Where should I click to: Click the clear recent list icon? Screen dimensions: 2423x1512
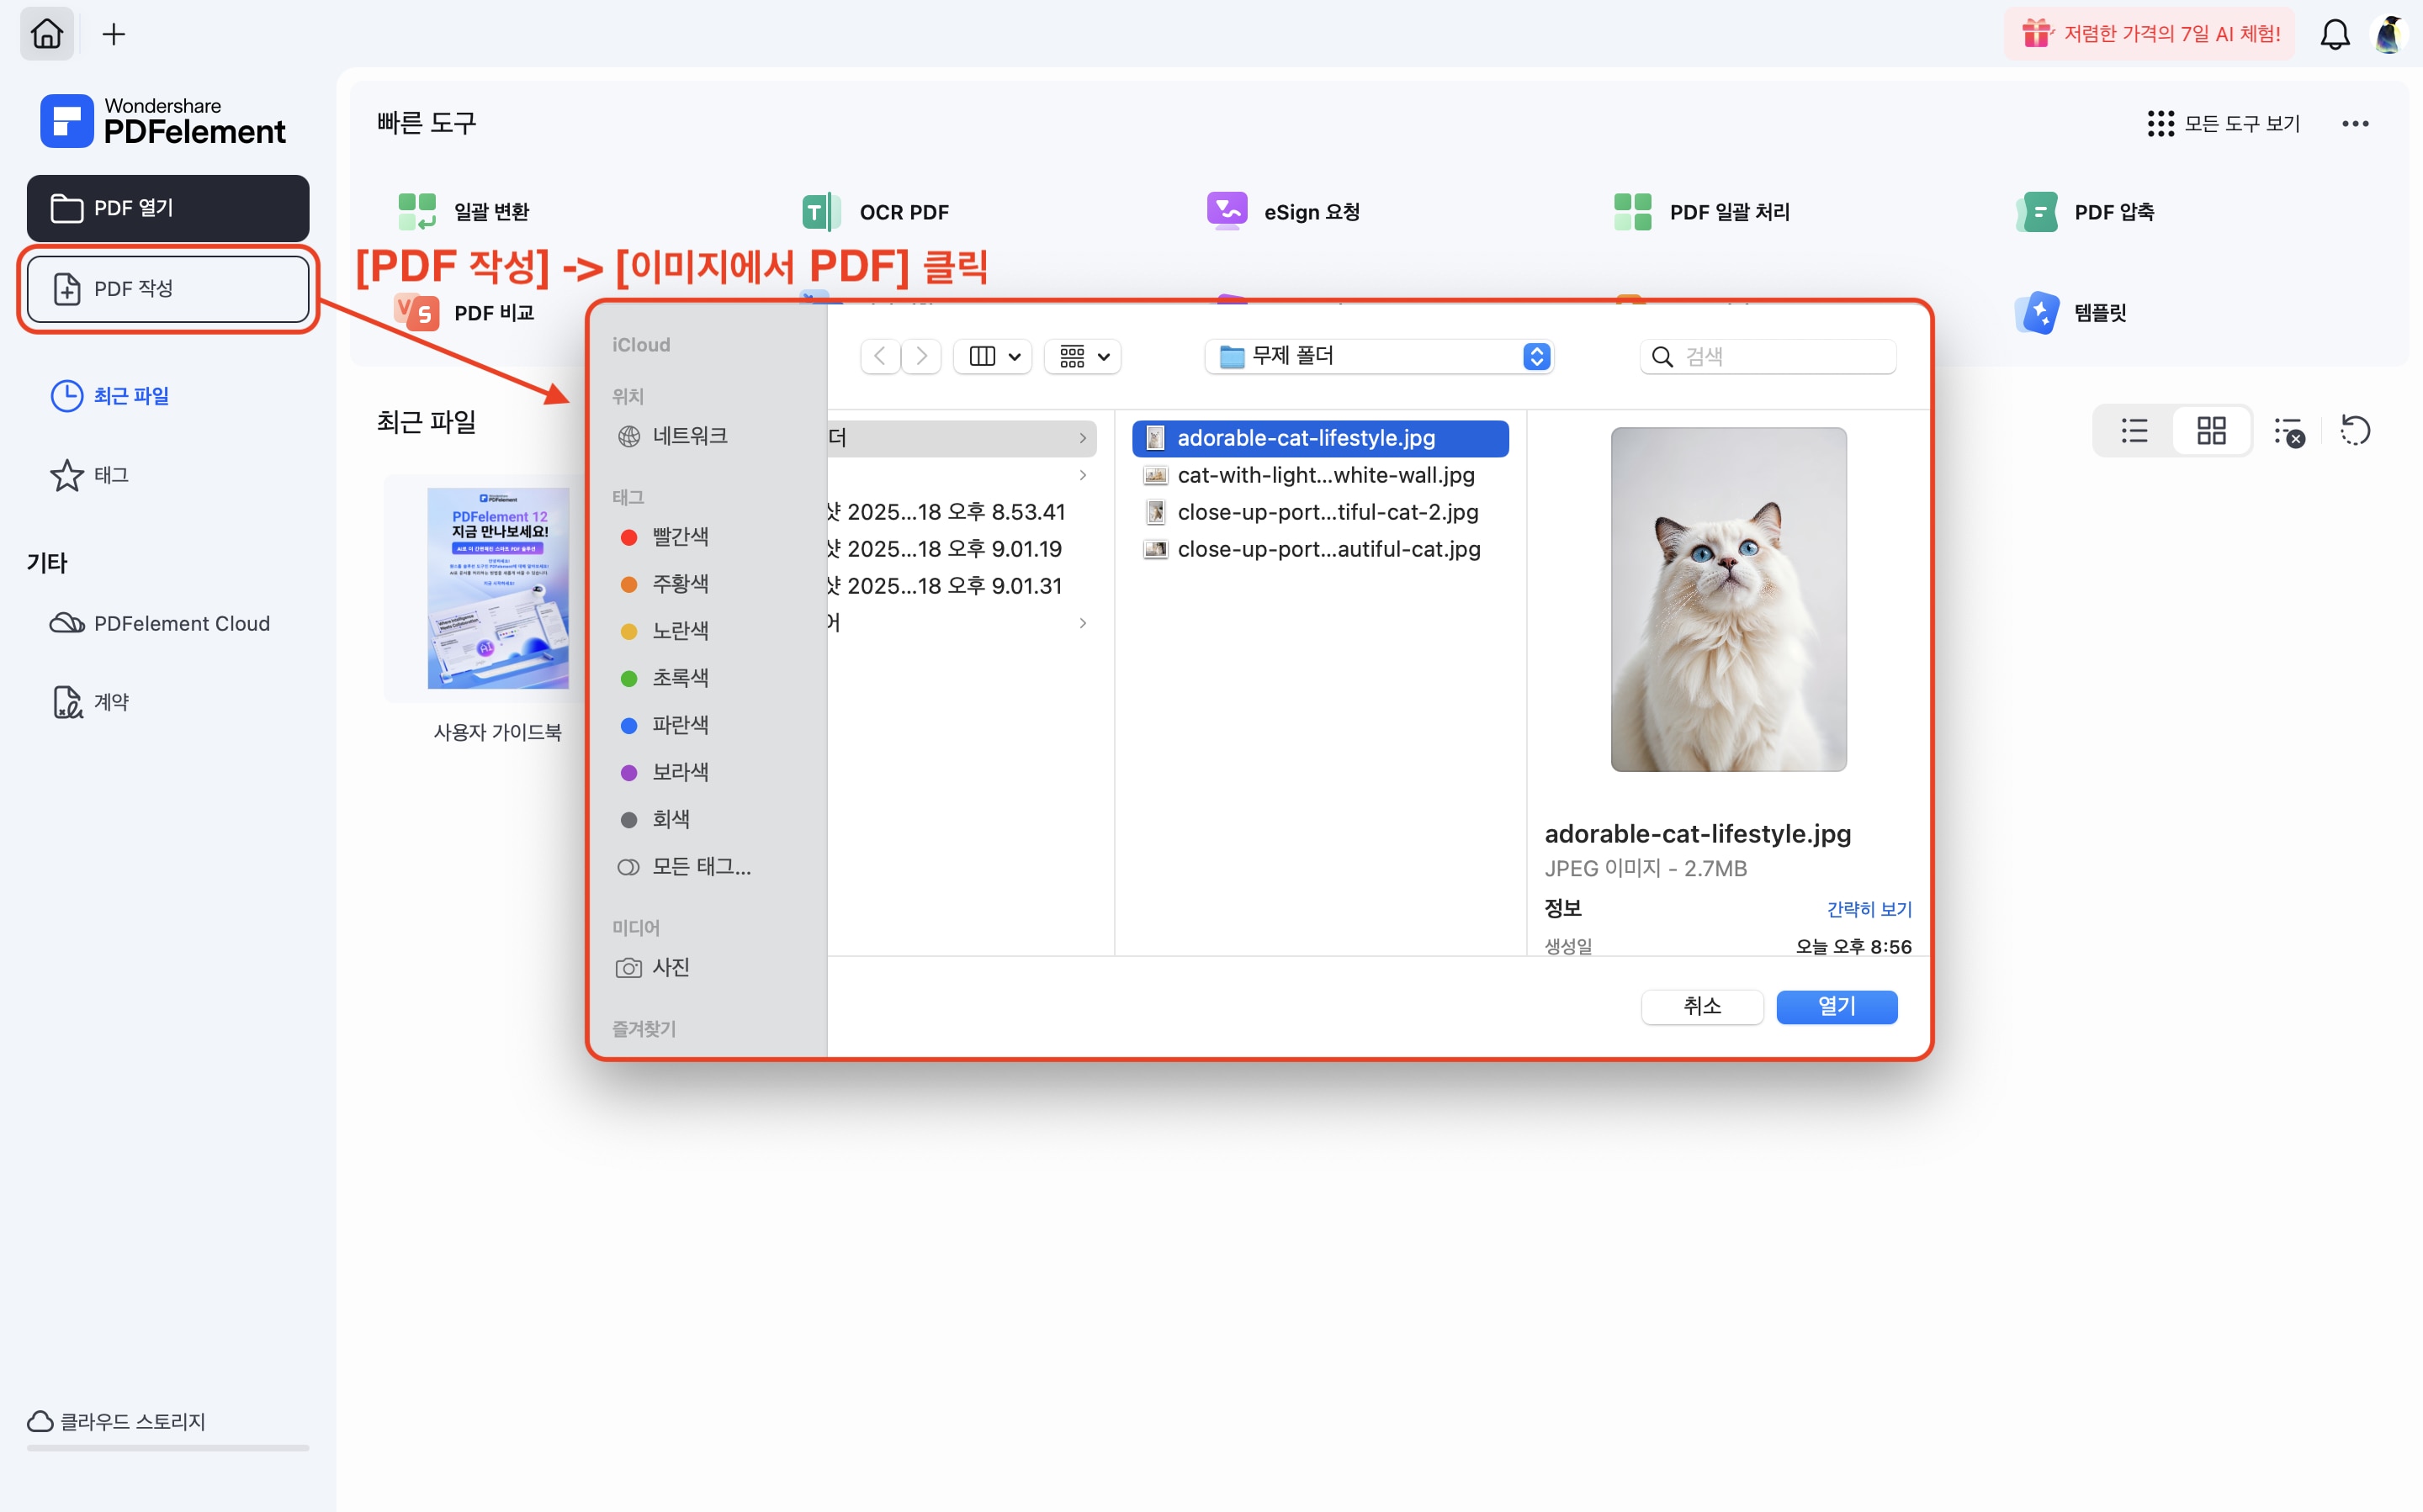(2289, 431)
